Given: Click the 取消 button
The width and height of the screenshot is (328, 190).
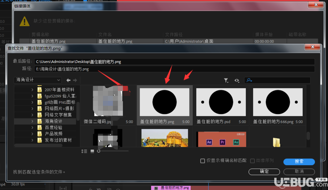Looking at the screenshot, I should [299, 172].
